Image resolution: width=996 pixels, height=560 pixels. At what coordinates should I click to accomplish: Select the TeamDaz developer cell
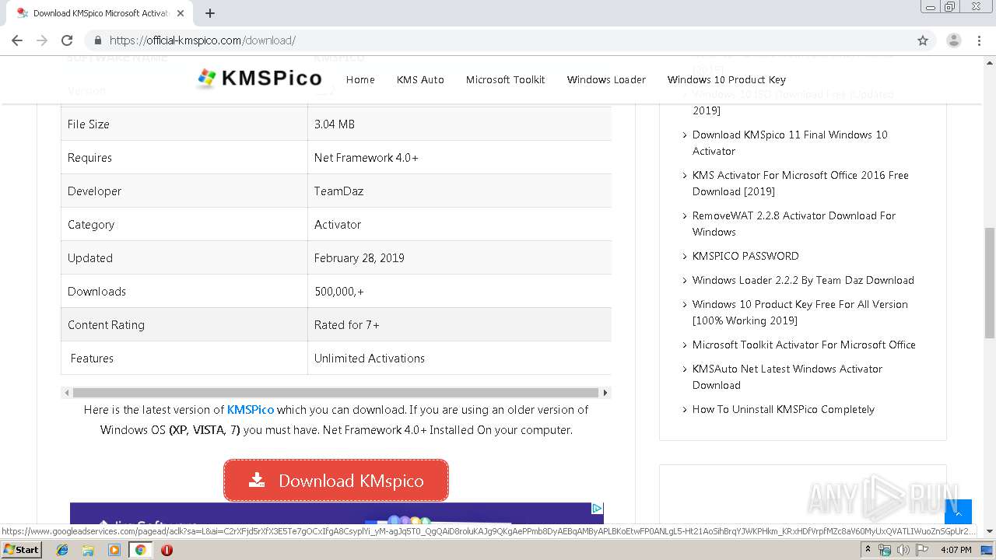coord(459,191)
